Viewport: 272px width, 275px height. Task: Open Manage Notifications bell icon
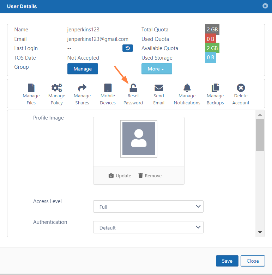187,88
